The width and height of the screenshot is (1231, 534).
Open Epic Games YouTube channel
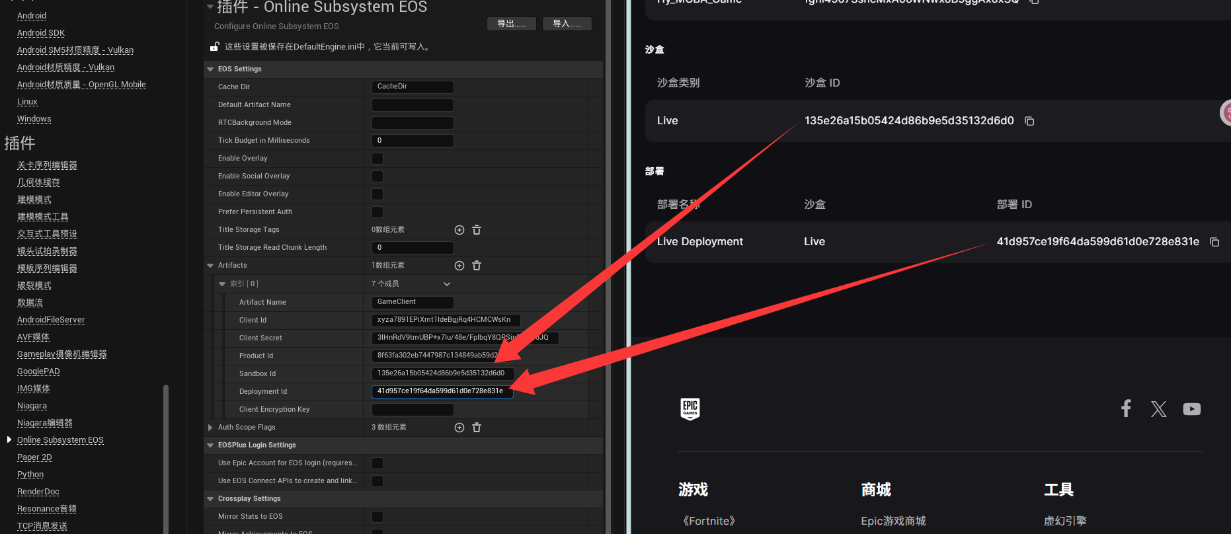point(1191,409)
